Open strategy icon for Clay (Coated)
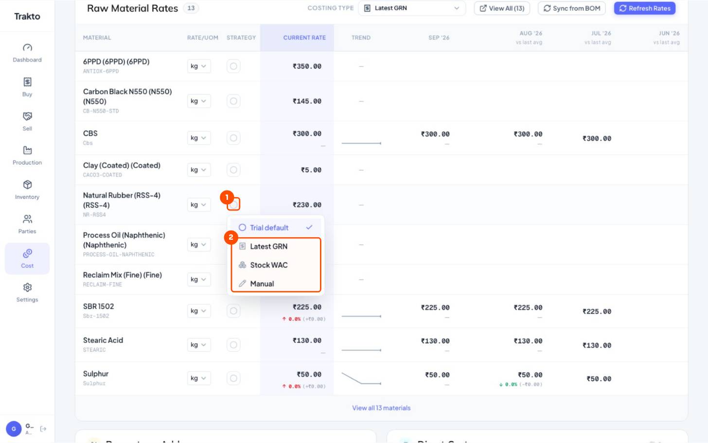 coord(233,170)
